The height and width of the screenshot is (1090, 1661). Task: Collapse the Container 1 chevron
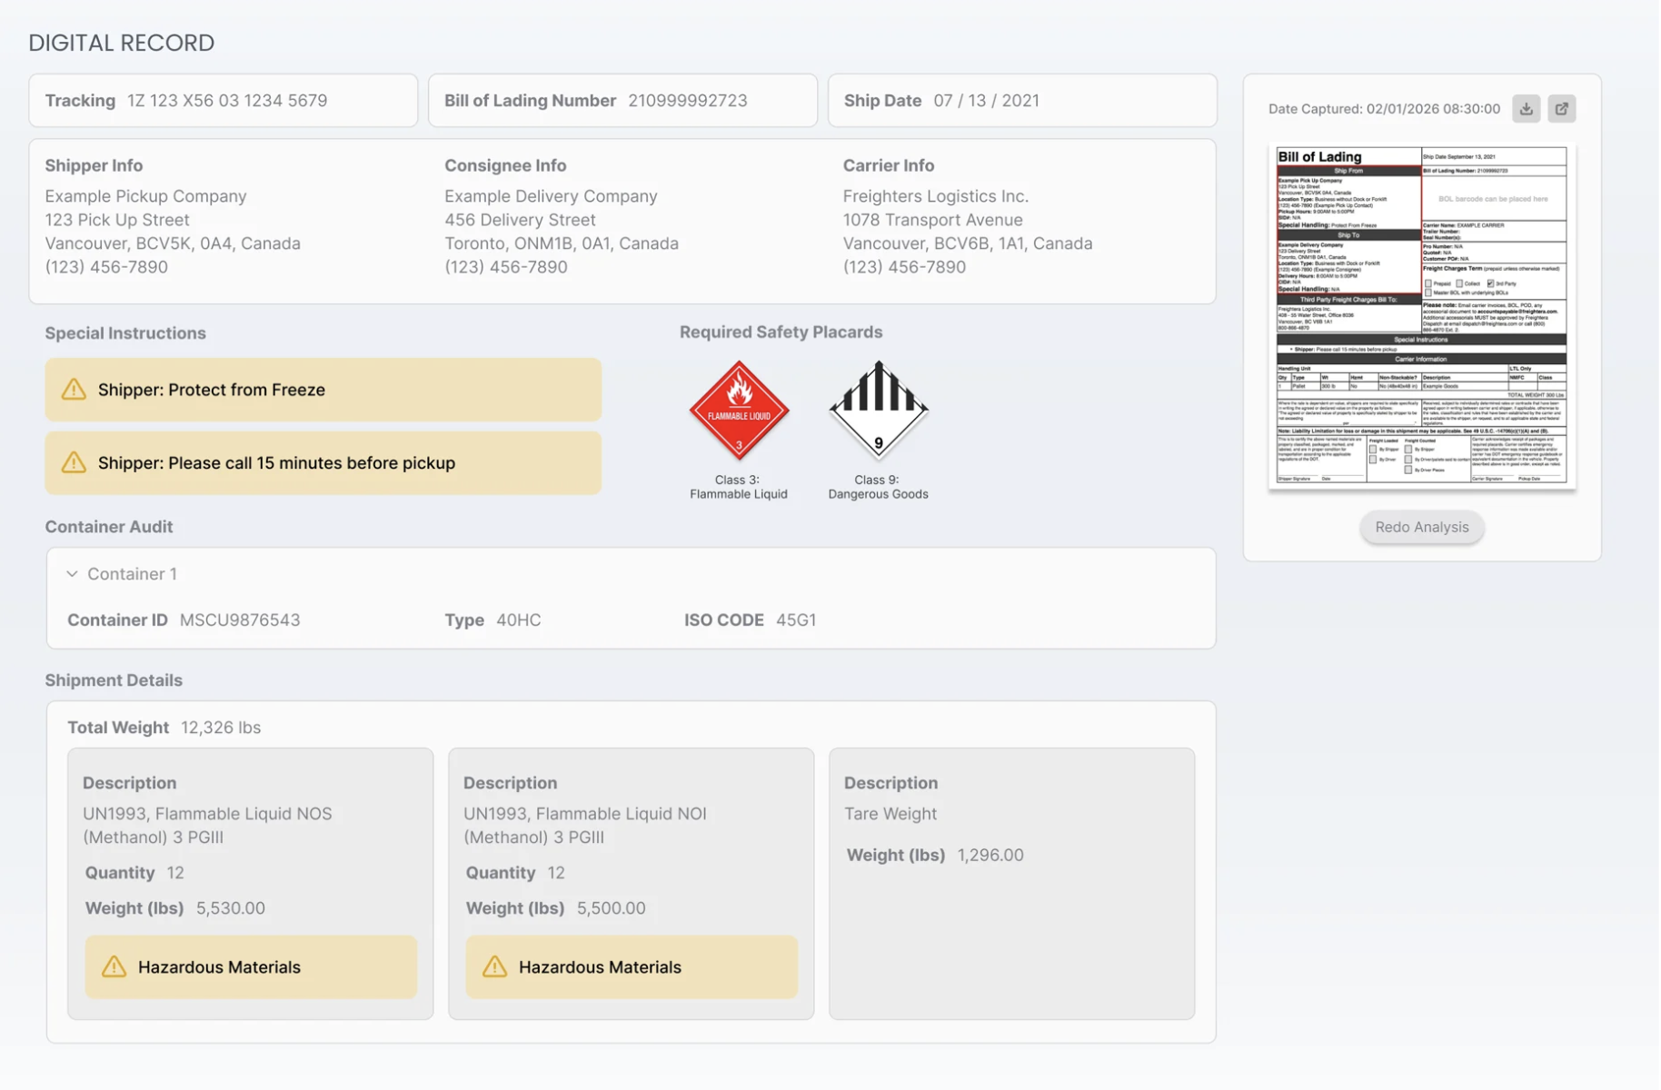coord(72,574)
